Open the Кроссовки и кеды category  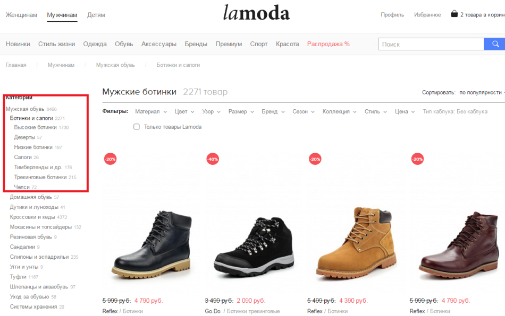pyautogui.click(x=32, y=217)
